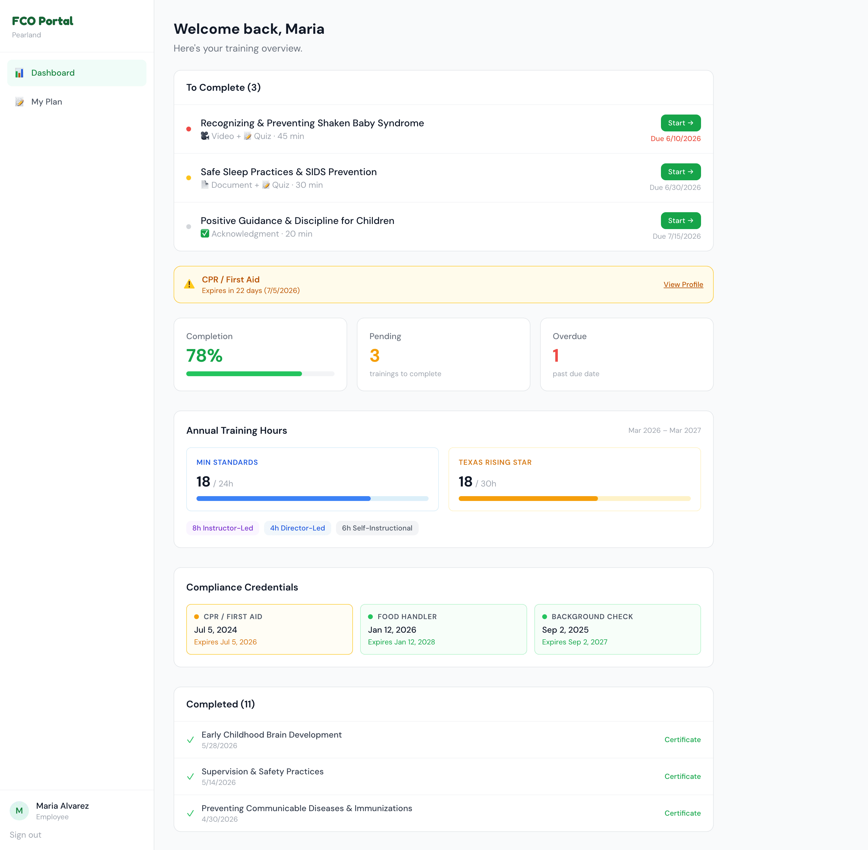
Task: Click Sign out in the sidebar
Action: click(25, 835)
